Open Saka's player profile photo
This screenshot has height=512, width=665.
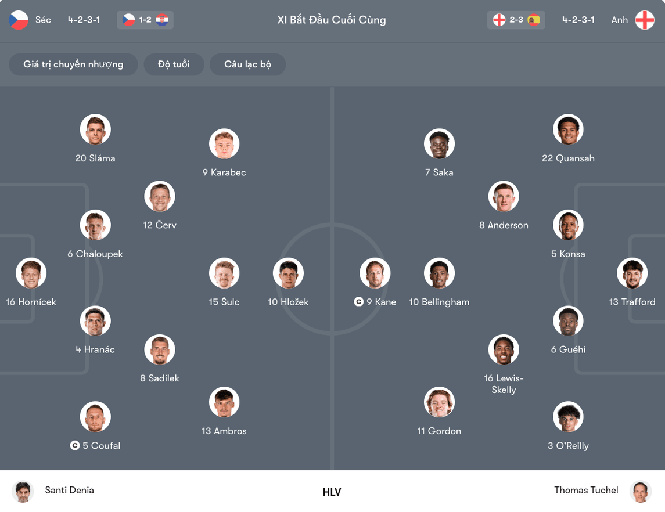coord(440,144)
